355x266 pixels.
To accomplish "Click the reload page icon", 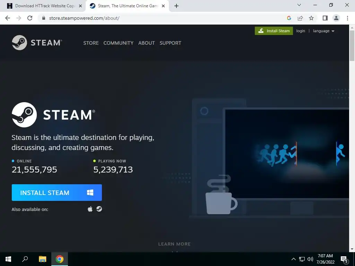I will [x=30, y=18].
